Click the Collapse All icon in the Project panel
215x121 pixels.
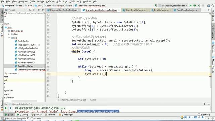[x=34, y=10]
